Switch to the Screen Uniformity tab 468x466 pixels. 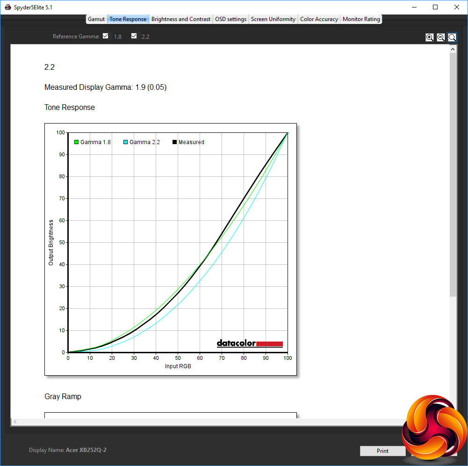[x=273, y=19]
